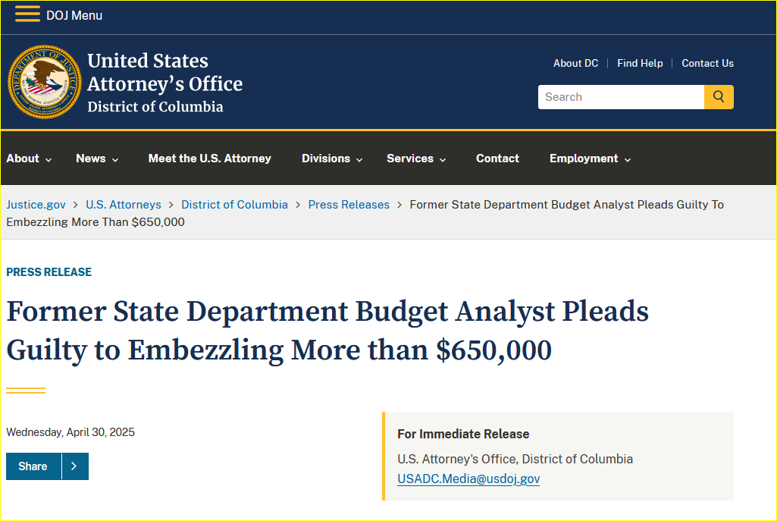
Task: Open Meet the U.S. Attorney page
Action: [x=210, y=158]
